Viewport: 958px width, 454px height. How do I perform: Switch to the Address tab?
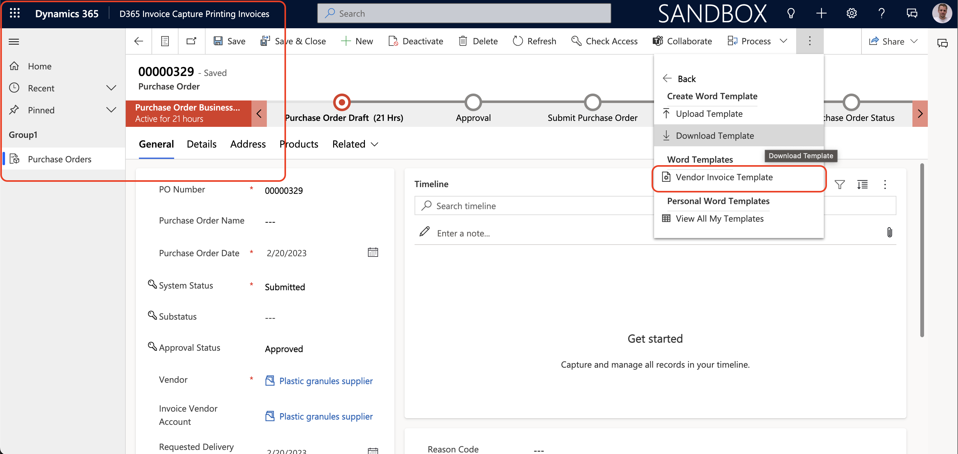click(248, 144)
